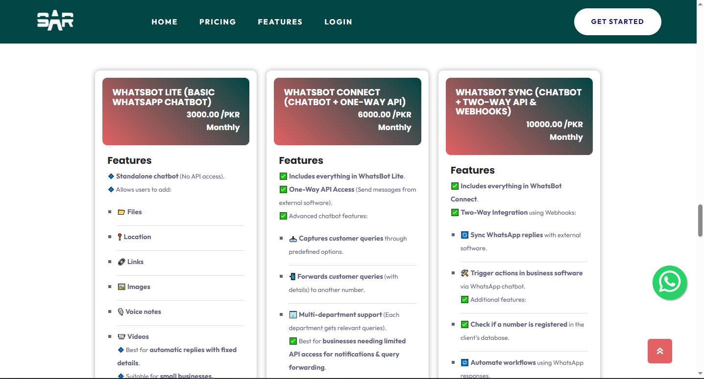Click 'Best for automatic replies with fixed details'
The width and height of the screenshot is (704, 379).
point(177,357)
